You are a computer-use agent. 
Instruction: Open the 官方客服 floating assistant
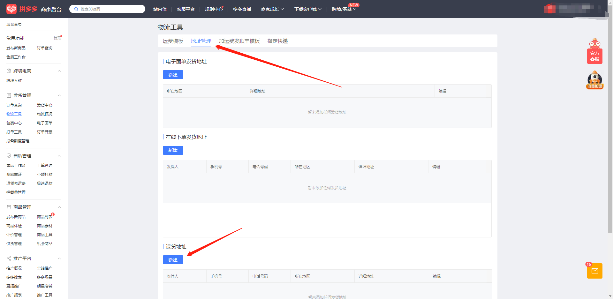[x=595, y=51]
